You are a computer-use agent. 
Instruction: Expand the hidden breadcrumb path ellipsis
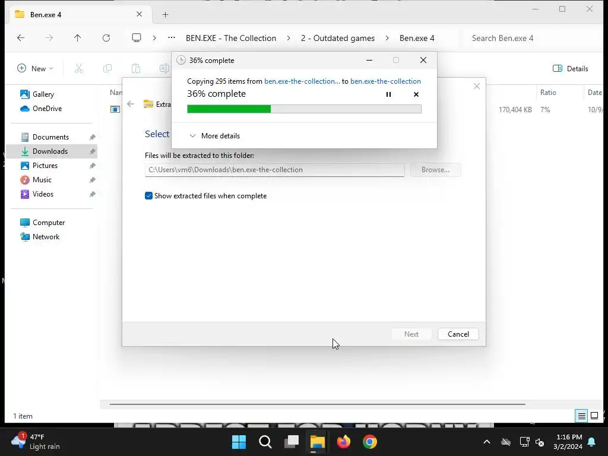coord(172,37)
